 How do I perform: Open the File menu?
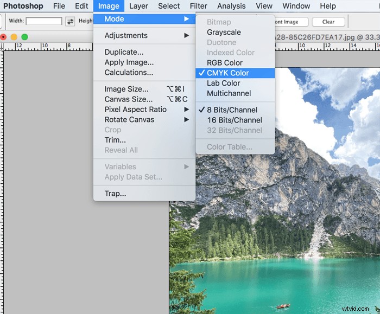59,6
